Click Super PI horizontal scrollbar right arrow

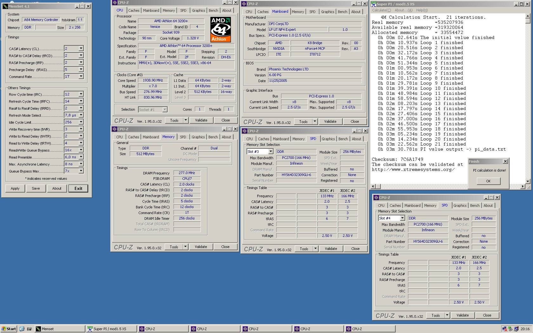pos(523,186)
